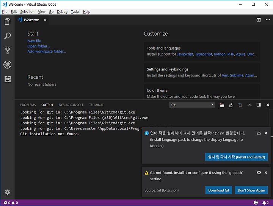Select the Welcome editor tab
273x206 pixels.
[31, 20]
